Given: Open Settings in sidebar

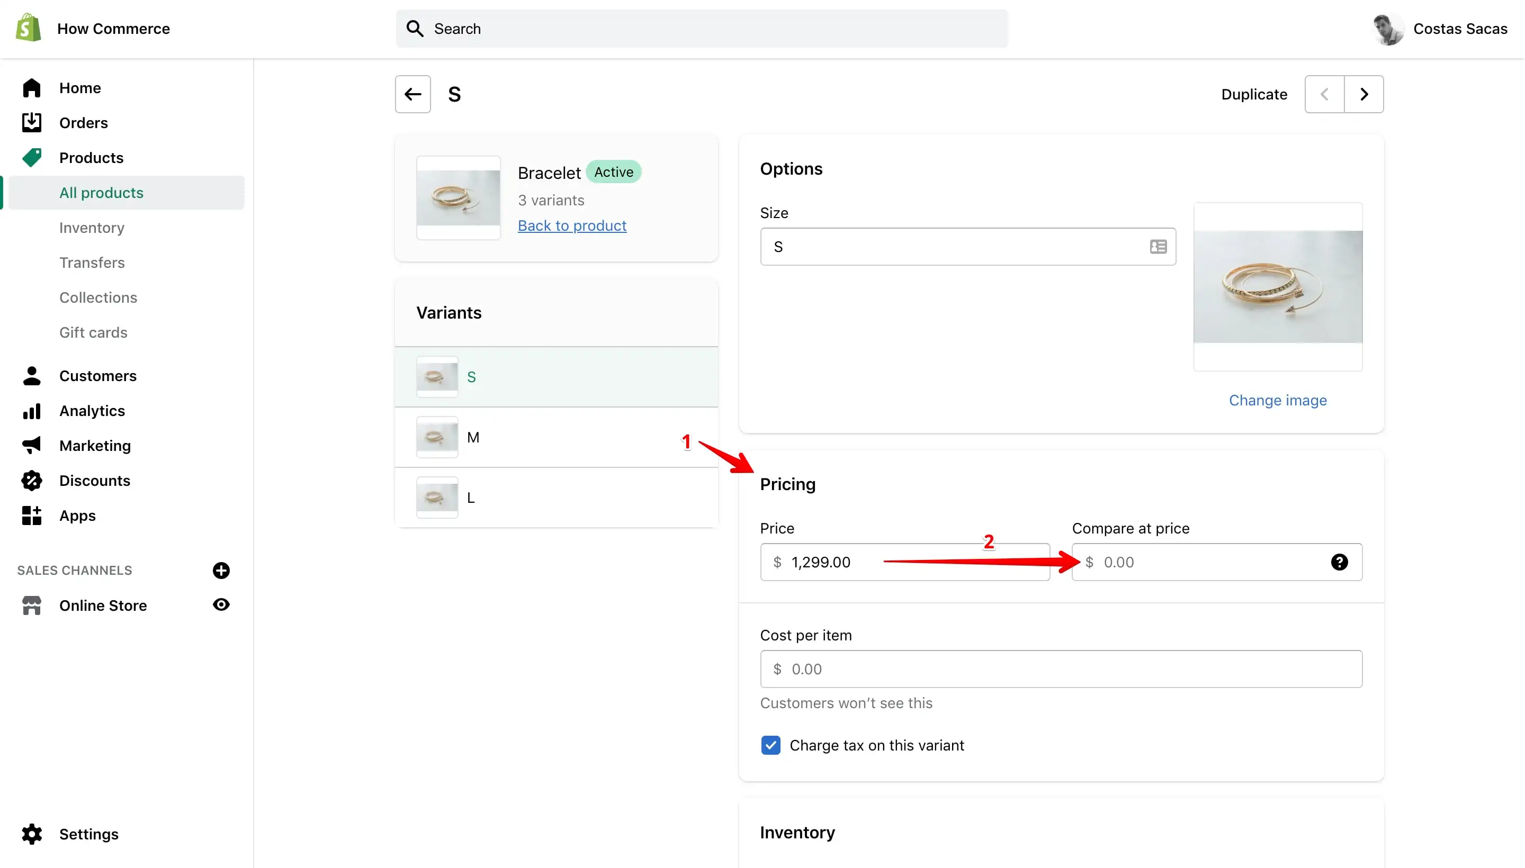Looking at the screenshot, I should tap(89, 834).
